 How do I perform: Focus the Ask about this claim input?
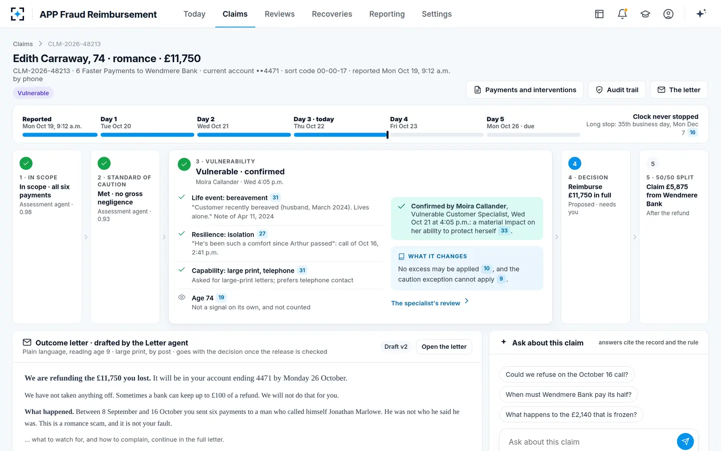[x=589, y=441]
